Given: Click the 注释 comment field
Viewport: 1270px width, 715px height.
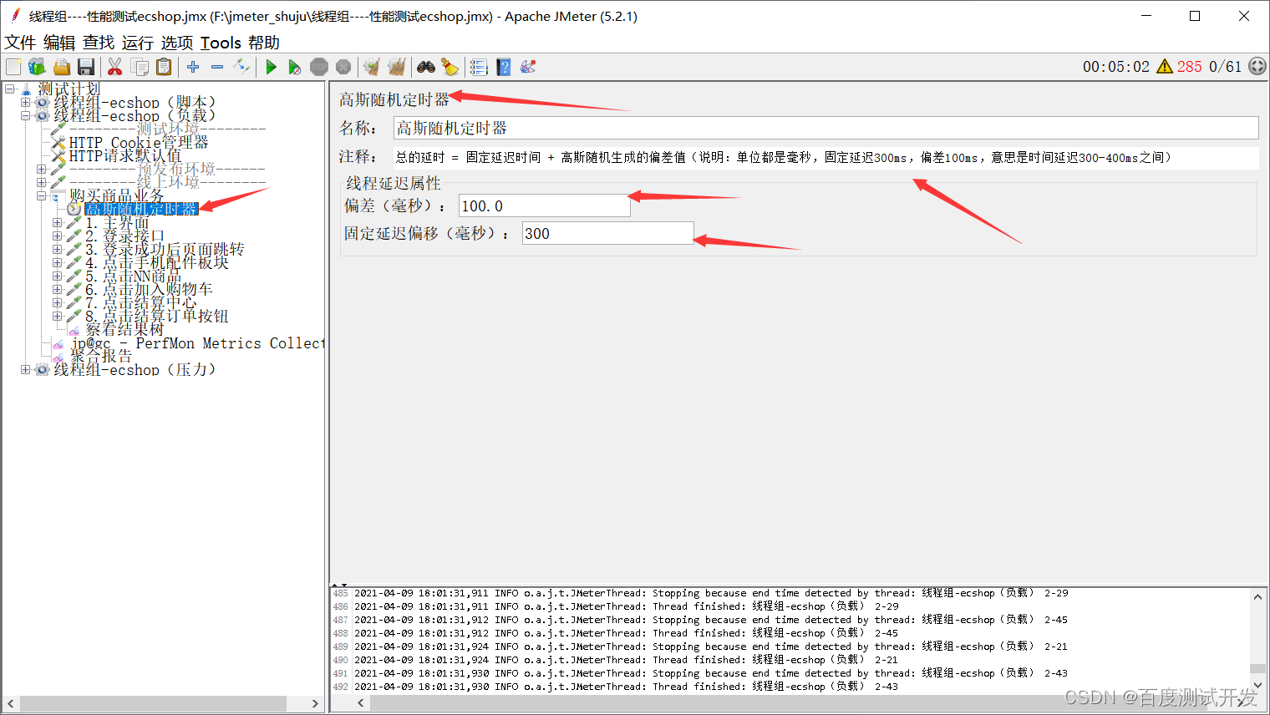Looking at the screenshot, I should 825,157.
